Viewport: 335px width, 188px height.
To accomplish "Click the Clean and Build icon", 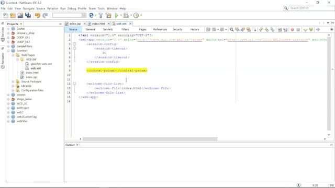I will [x=108, y=15].
